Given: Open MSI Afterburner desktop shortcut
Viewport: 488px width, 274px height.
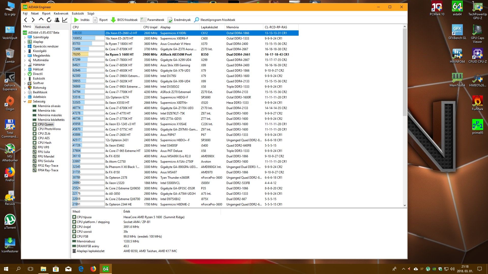Looking at the screenshot, I should point(10,152).
